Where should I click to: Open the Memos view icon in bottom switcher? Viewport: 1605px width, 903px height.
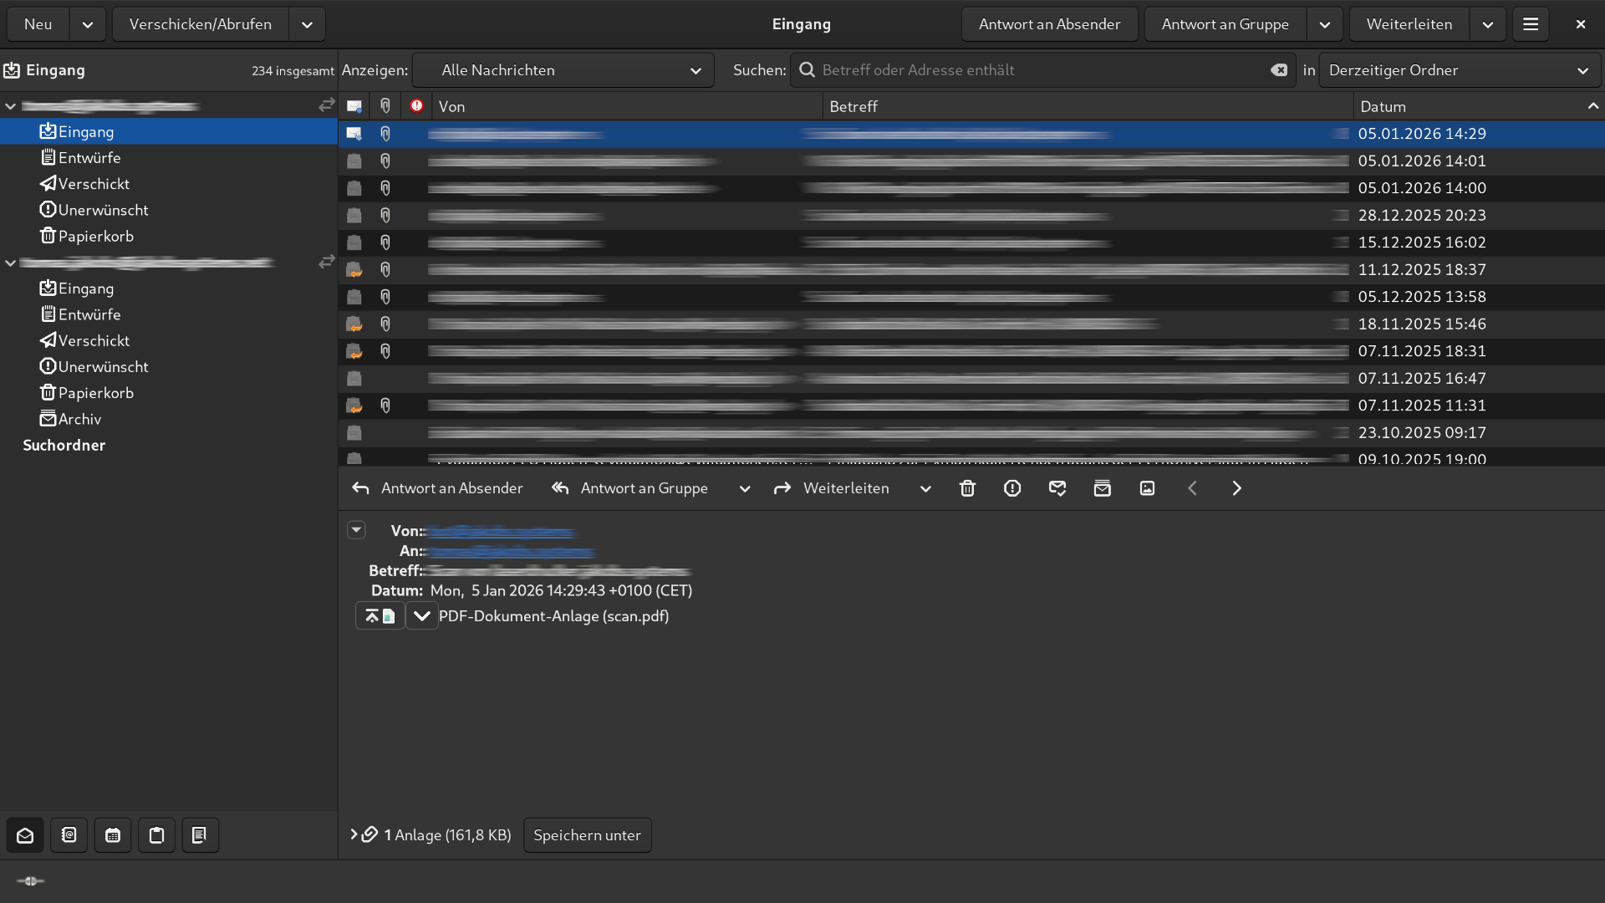[x=200, y=835]
